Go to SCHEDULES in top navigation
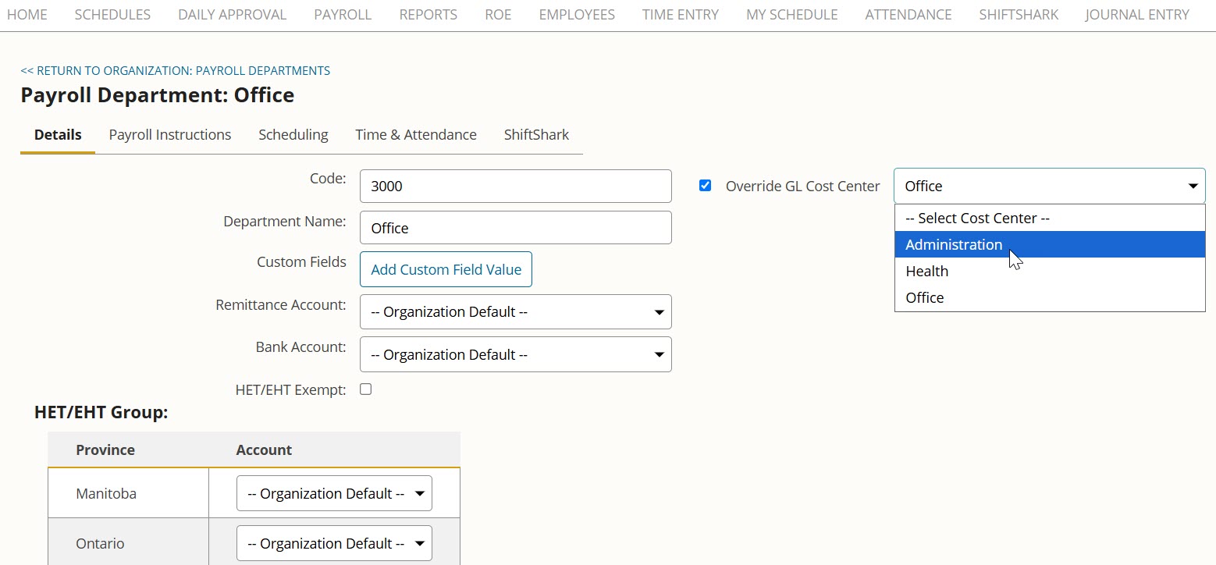The image size is (1216, 565). pos(112,15)
